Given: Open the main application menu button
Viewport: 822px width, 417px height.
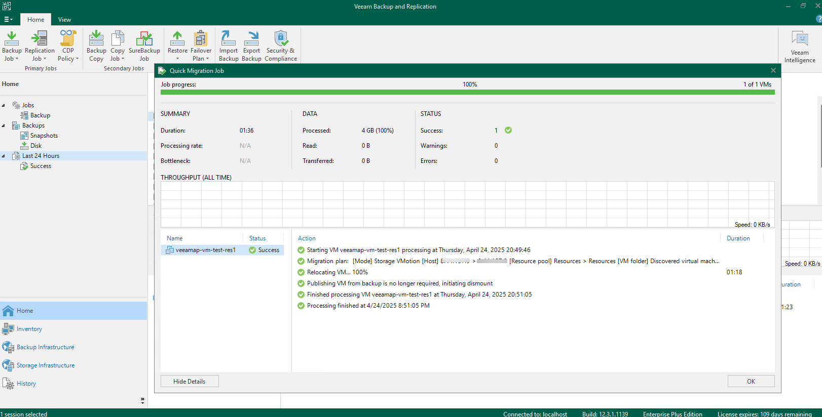Looking at the screenshot, I should [8, 20].
